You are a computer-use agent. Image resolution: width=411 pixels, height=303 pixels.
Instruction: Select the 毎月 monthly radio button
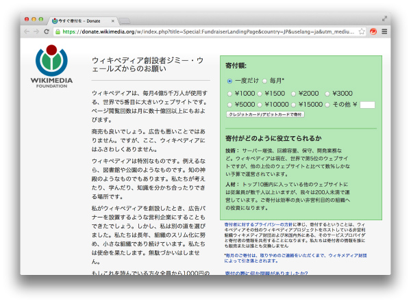[x=264, y=81]
